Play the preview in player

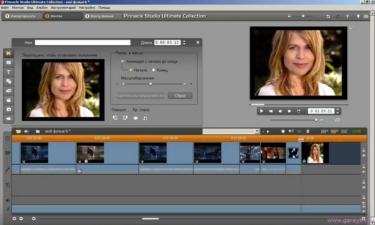(262, 111)
